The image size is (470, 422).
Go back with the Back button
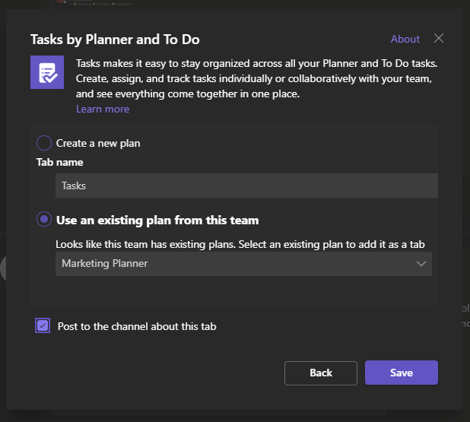(321, 373)
